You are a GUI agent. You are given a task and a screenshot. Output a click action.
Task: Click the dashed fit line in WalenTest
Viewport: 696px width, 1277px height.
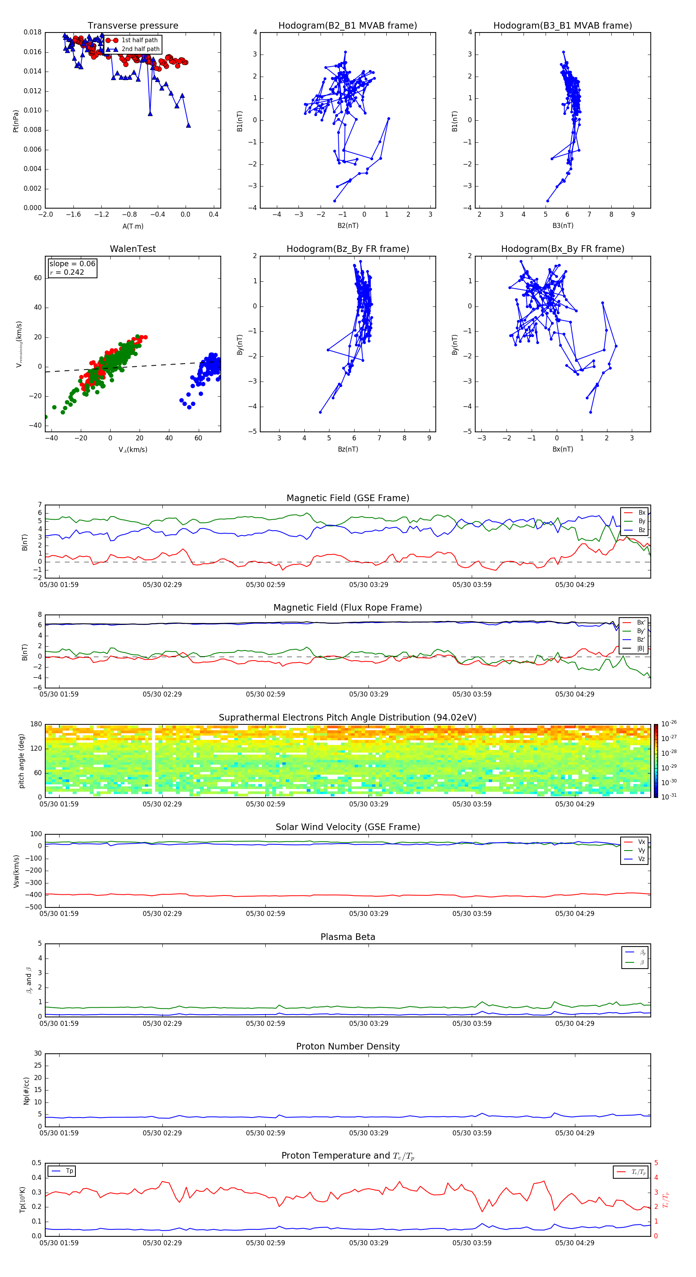point(133,366)
